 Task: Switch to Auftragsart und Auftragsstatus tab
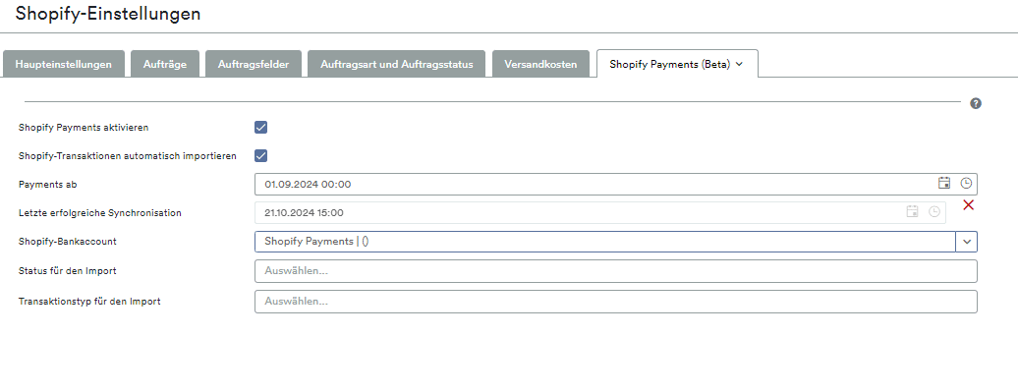397,64
